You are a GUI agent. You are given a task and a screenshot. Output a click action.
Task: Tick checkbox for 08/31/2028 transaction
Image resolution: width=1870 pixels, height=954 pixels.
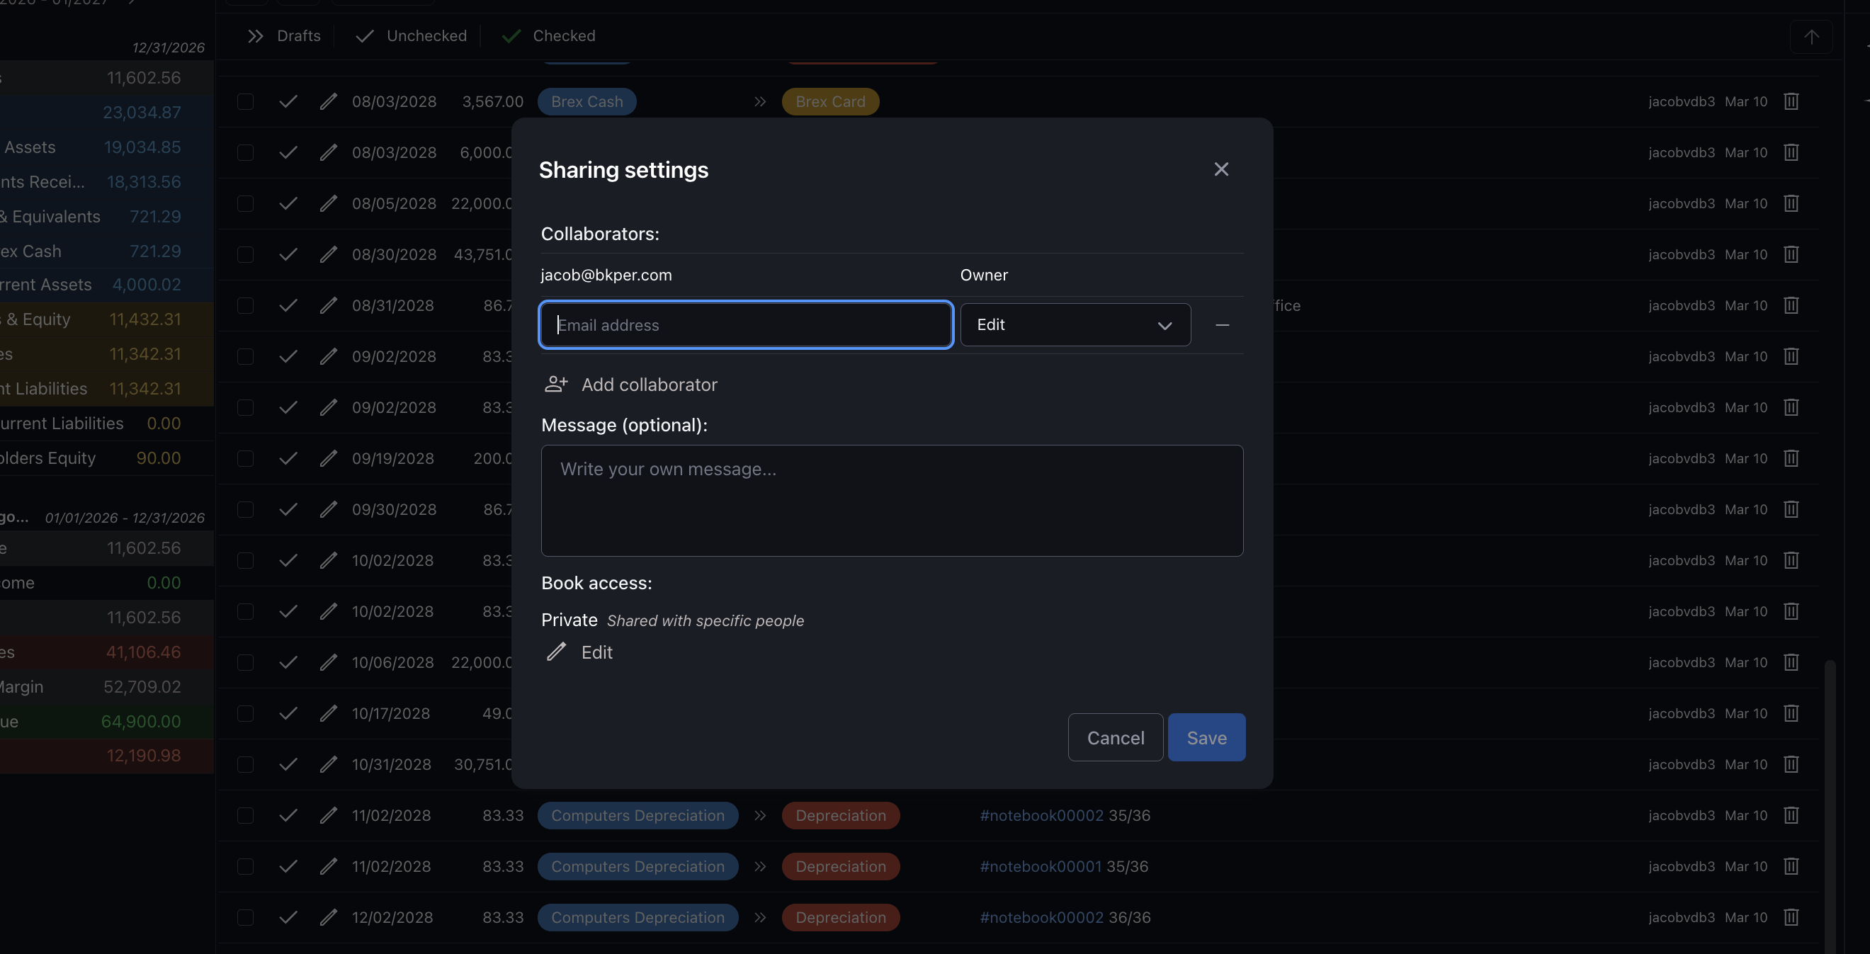click(x=245, y=305)
